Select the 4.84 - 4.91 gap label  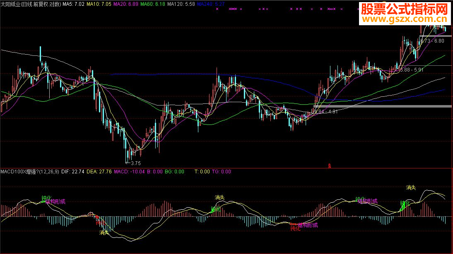click(x=326, y=111)
